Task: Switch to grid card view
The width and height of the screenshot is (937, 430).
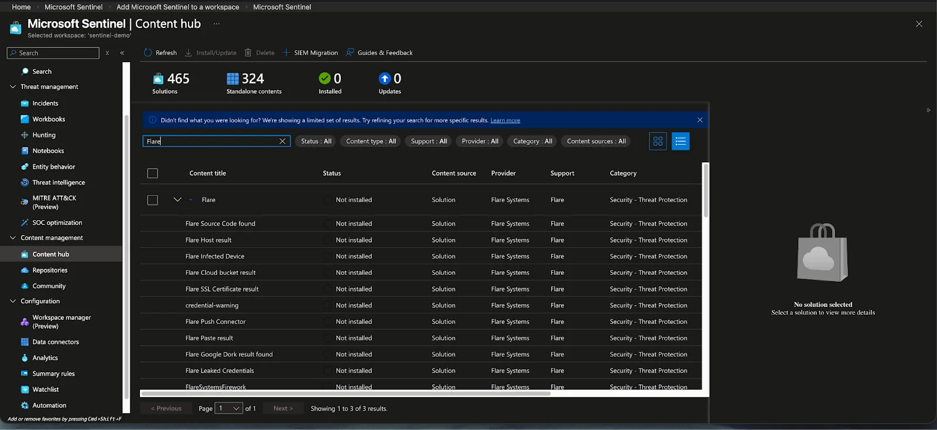Action: coord(658,141)
